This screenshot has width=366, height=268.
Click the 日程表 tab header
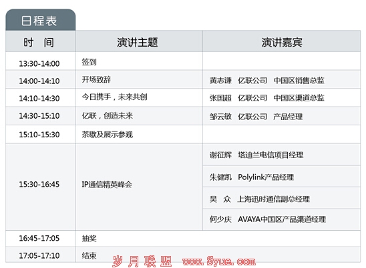click(x=40, y=20)
